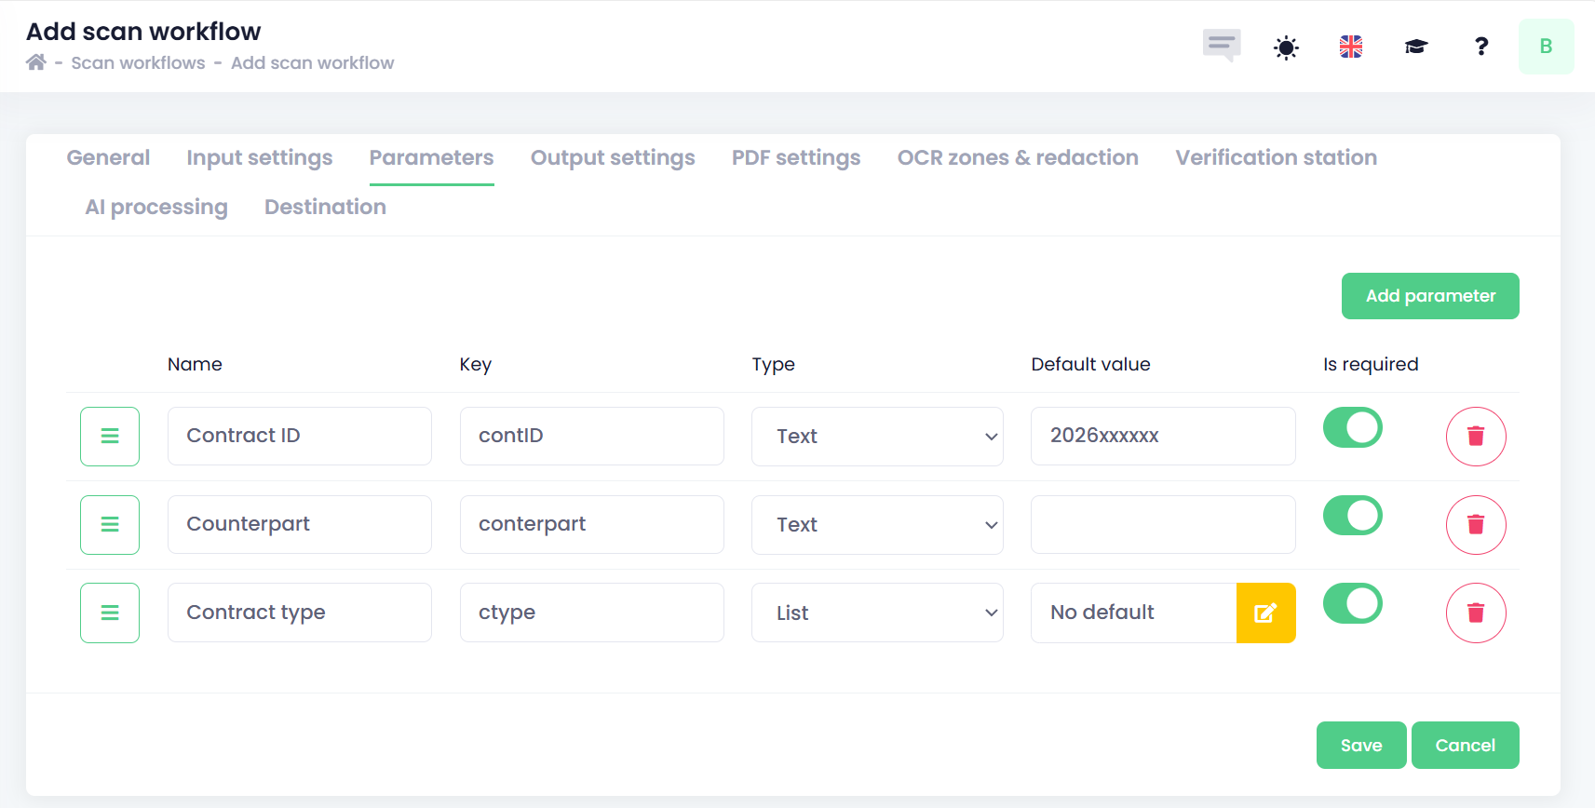Click drag handle of Counterpart row

(110, 525)
